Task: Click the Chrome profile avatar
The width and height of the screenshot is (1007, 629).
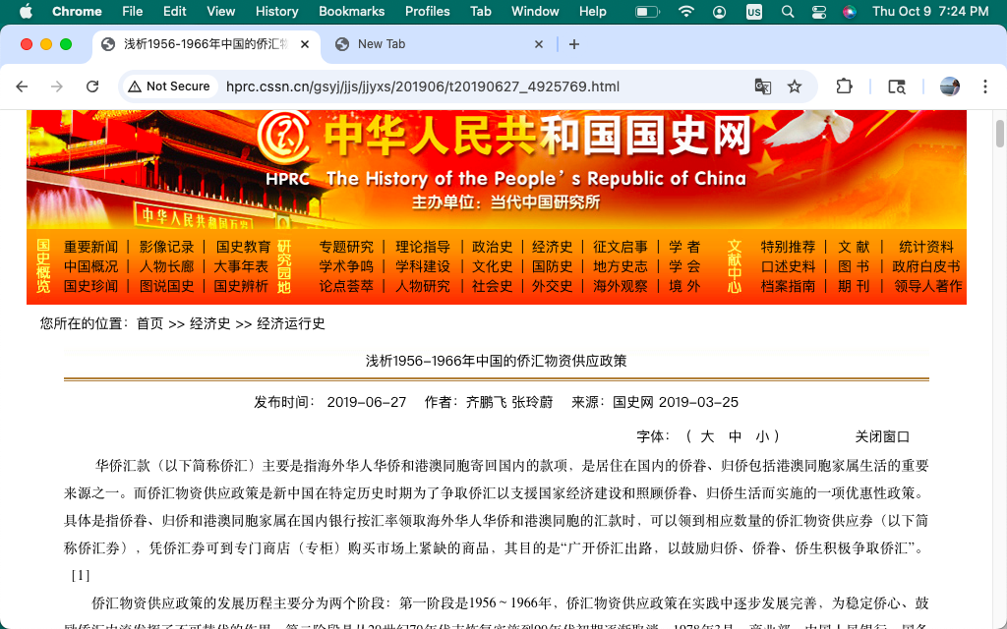Action: (950, 86)
